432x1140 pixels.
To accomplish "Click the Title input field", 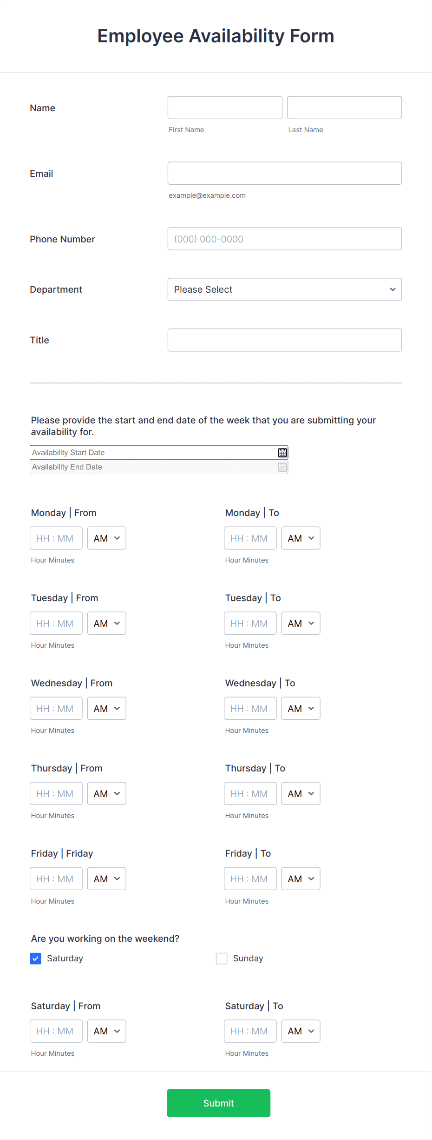I will [x=284, y=340].
